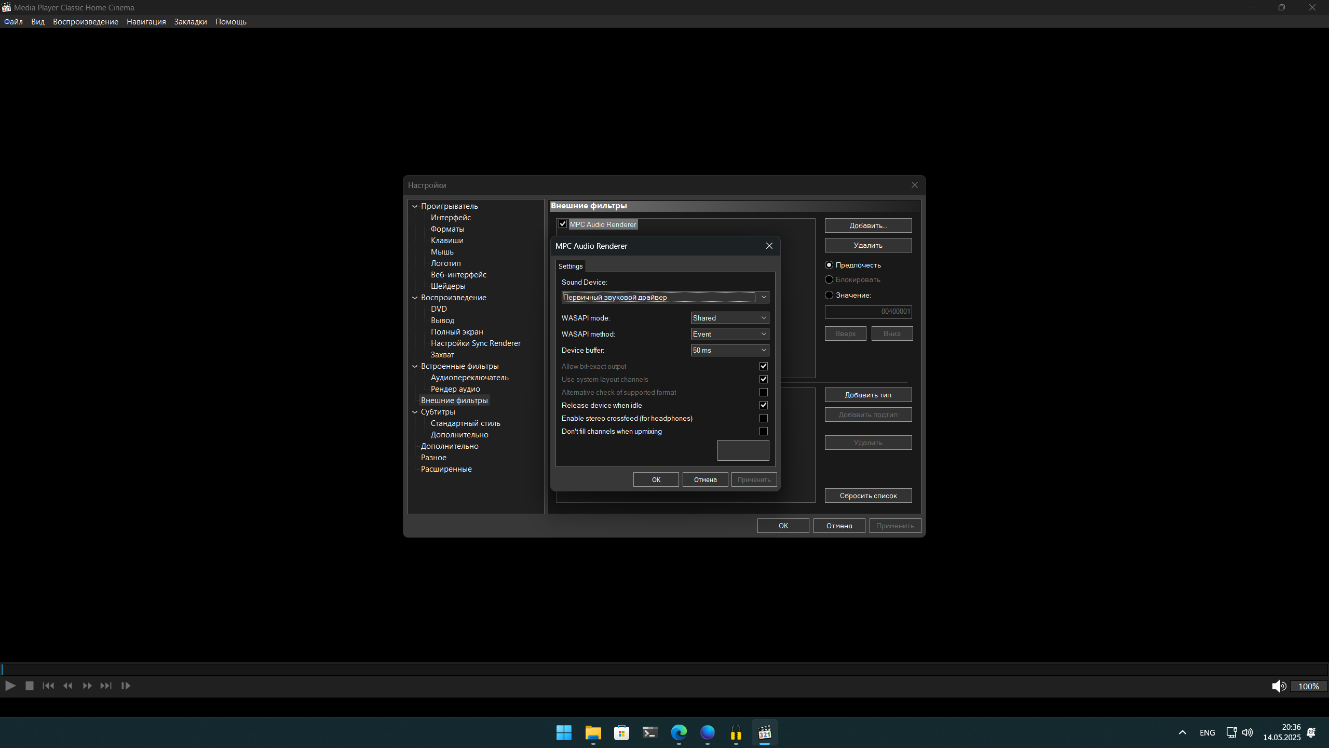Click the Stop playback icon

pyautogui.click(x=30, y=686)
